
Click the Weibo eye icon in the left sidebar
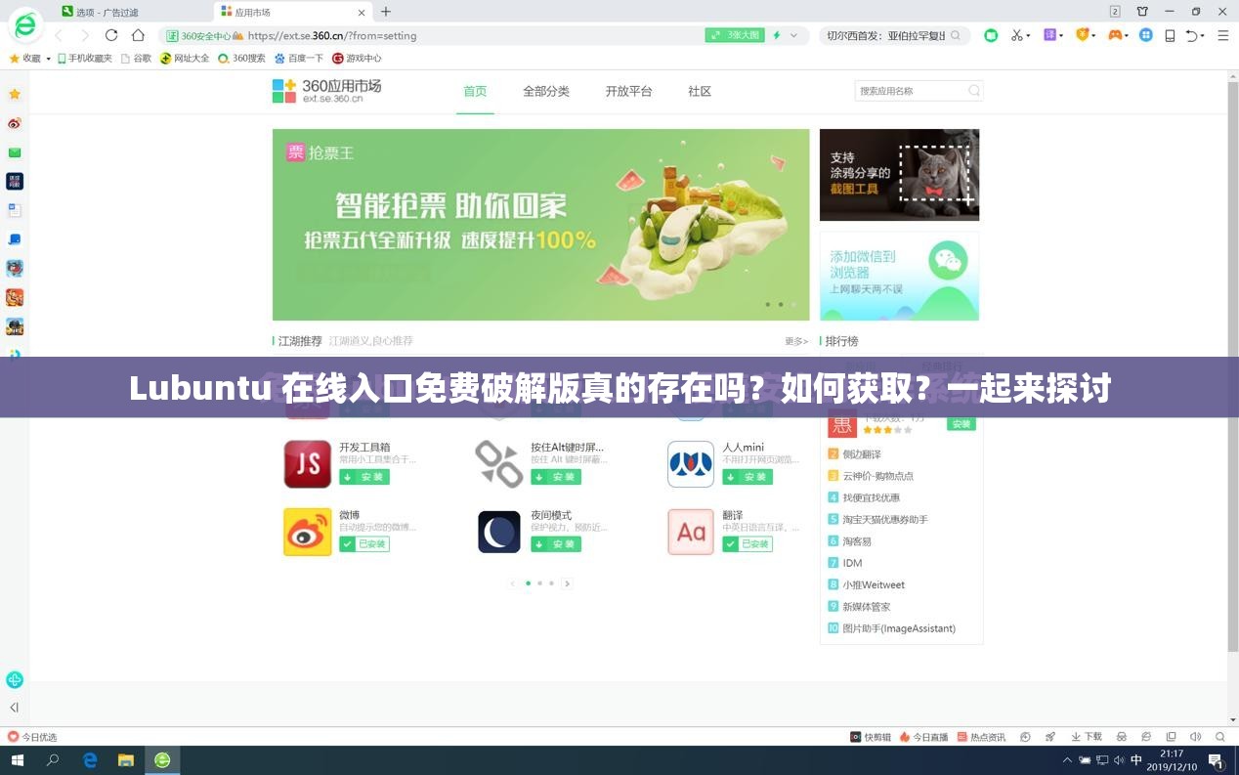click(x=14, y=122)
